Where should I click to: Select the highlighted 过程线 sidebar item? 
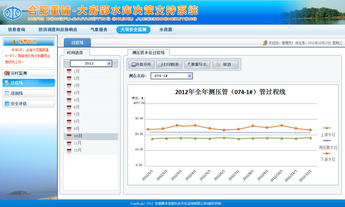[x=29, y=83]
